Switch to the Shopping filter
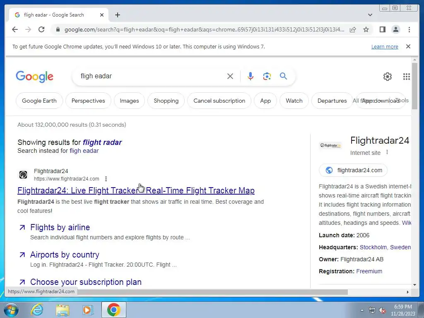Screen dimensions: 424x318 [166, 101]
